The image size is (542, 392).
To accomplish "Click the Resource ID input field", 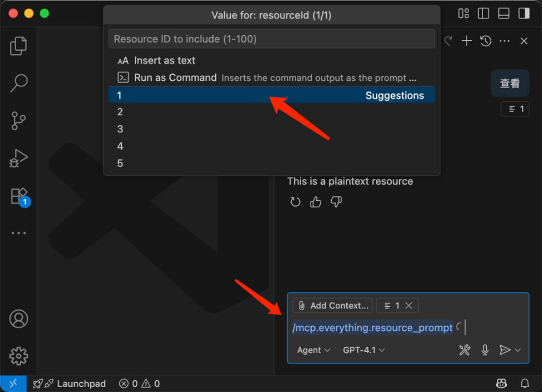I will (272, 39).
